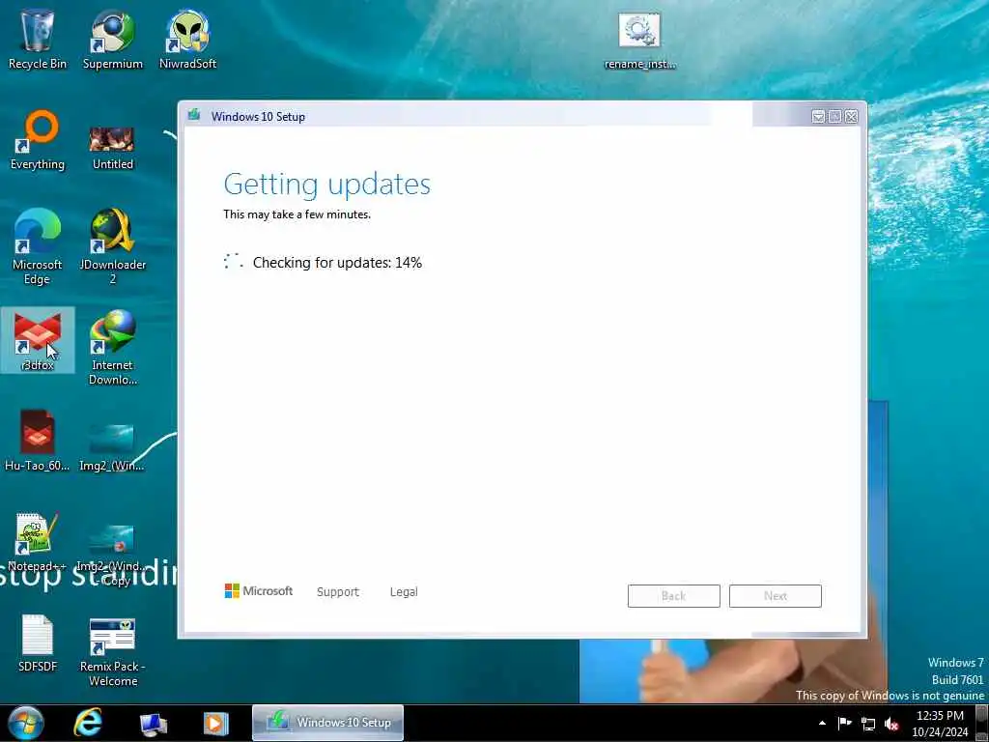The width and height of the screenshot is (989, 742).
Task: Open the clock showing 12:35 PM
Action: point(940,723)
